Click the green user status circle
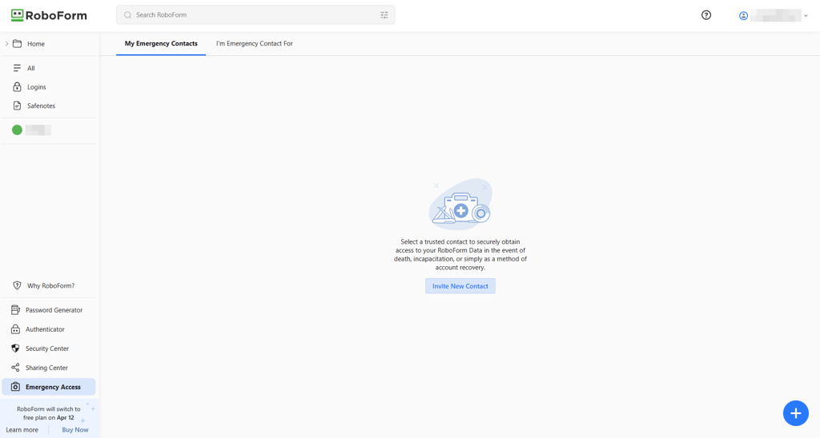Screen dimensions: 820x438 (18, 130)
